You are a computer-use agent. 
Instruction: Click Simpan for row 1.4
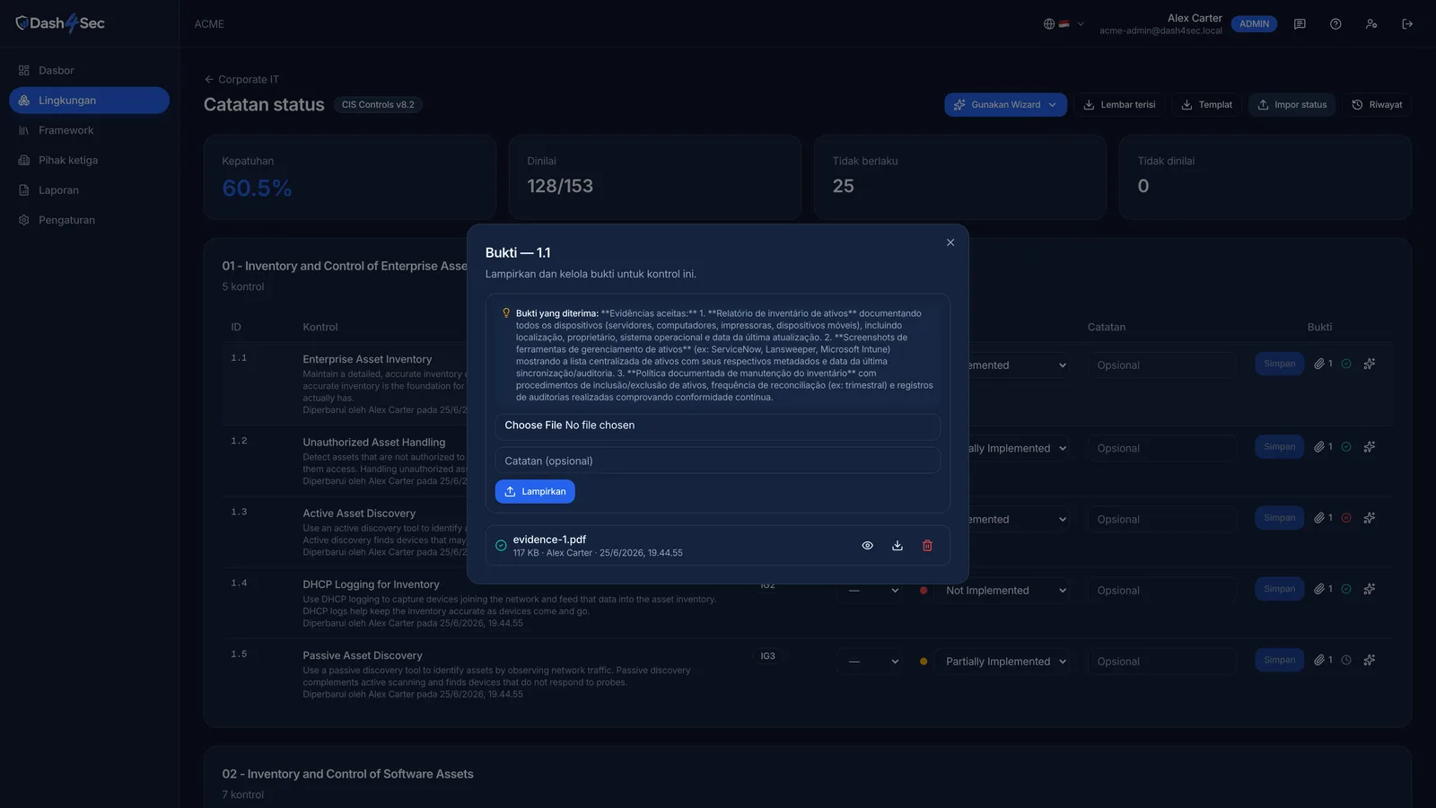pos(1279,589)
